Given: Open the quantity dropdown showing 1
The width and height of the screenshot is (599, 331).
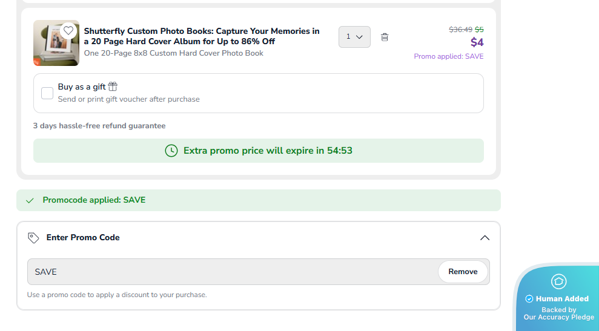Looking at the screenshot, I should point(354,37).
